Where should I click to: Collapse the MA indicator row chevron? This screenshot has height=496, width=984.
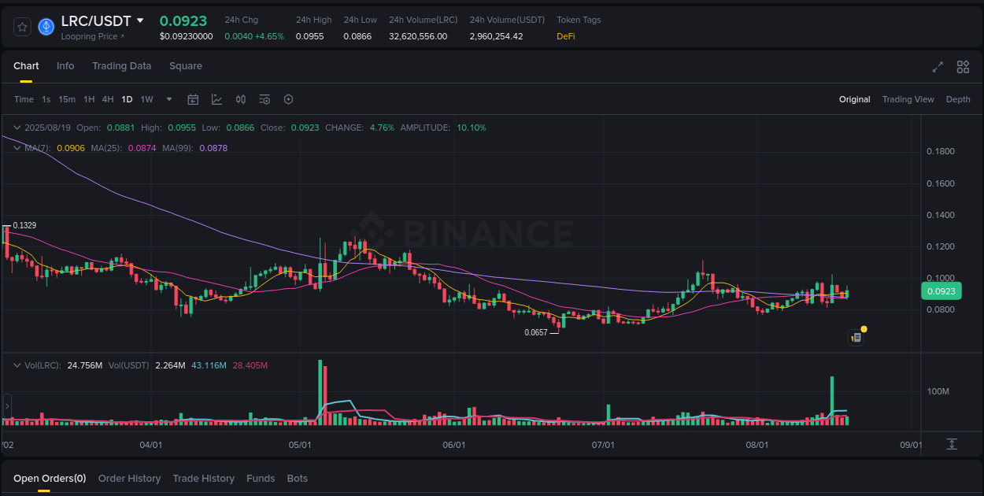16,147
